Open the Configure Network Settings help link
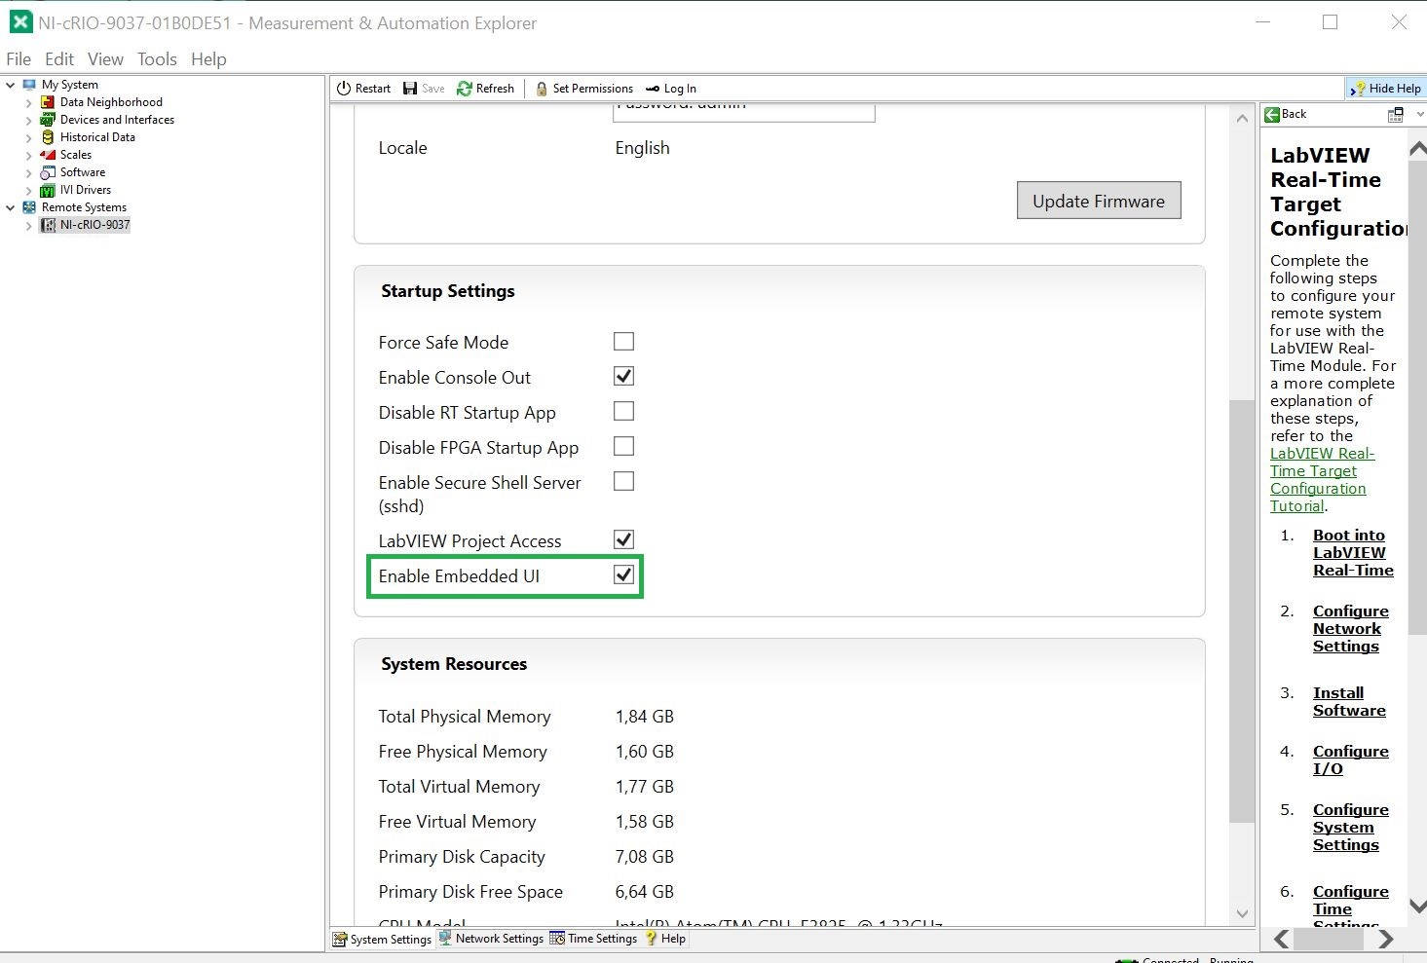The image size is (1427, 963). coord(1350,629)
